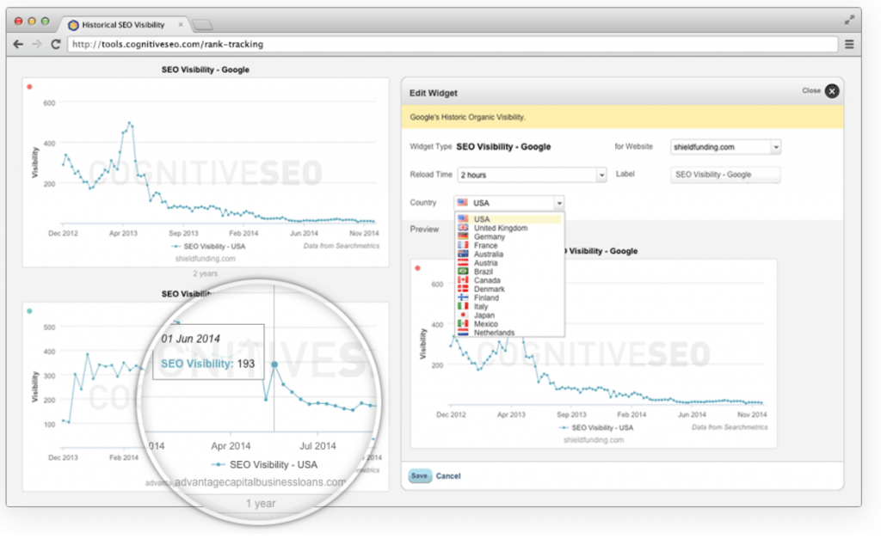
Task: Close the Historical SEO Visibility tab
Action: click(x=181, y=25)
